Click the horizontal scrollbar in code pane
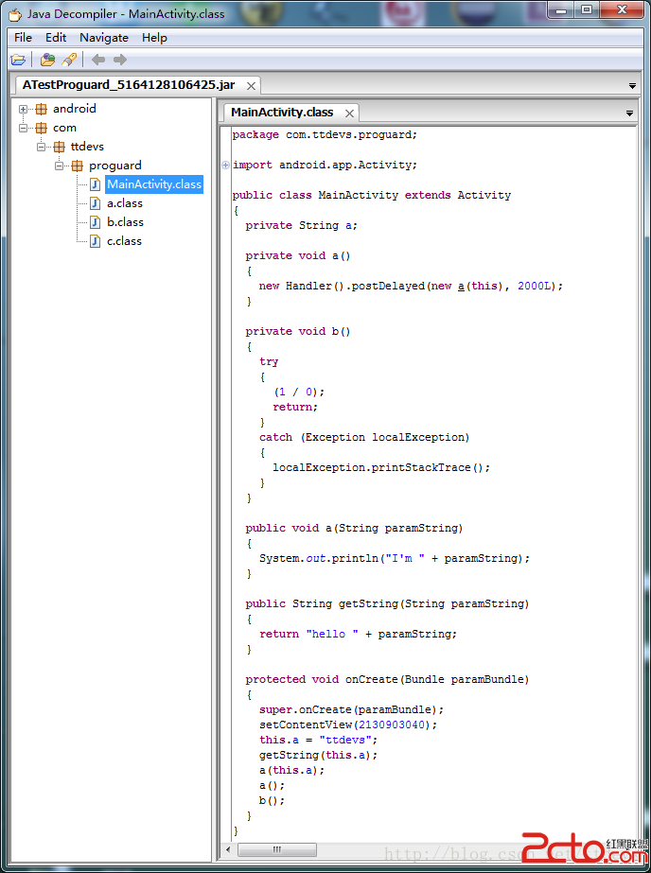The width and height of the screenshot is (651, 873). click(276, 849)
